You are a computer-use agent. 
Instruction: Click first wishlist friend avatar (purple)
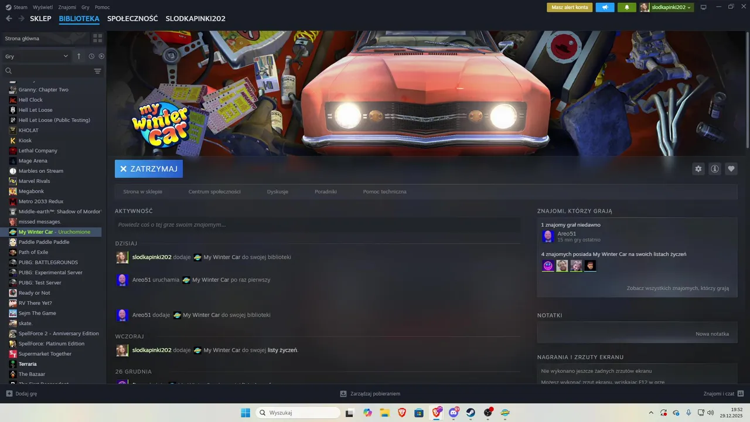point(548,266)
